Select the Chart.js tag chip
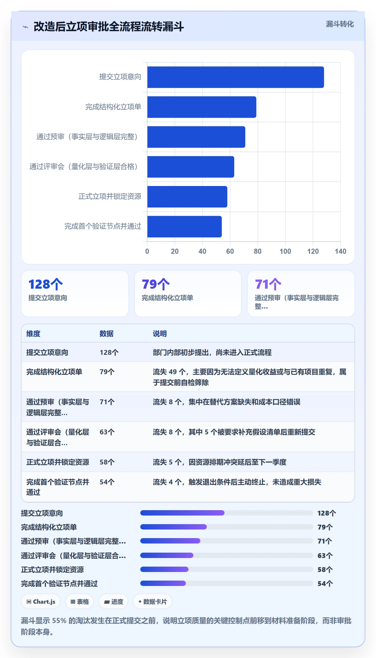This screenshot has width=376, height=658. tap(41, 602)
